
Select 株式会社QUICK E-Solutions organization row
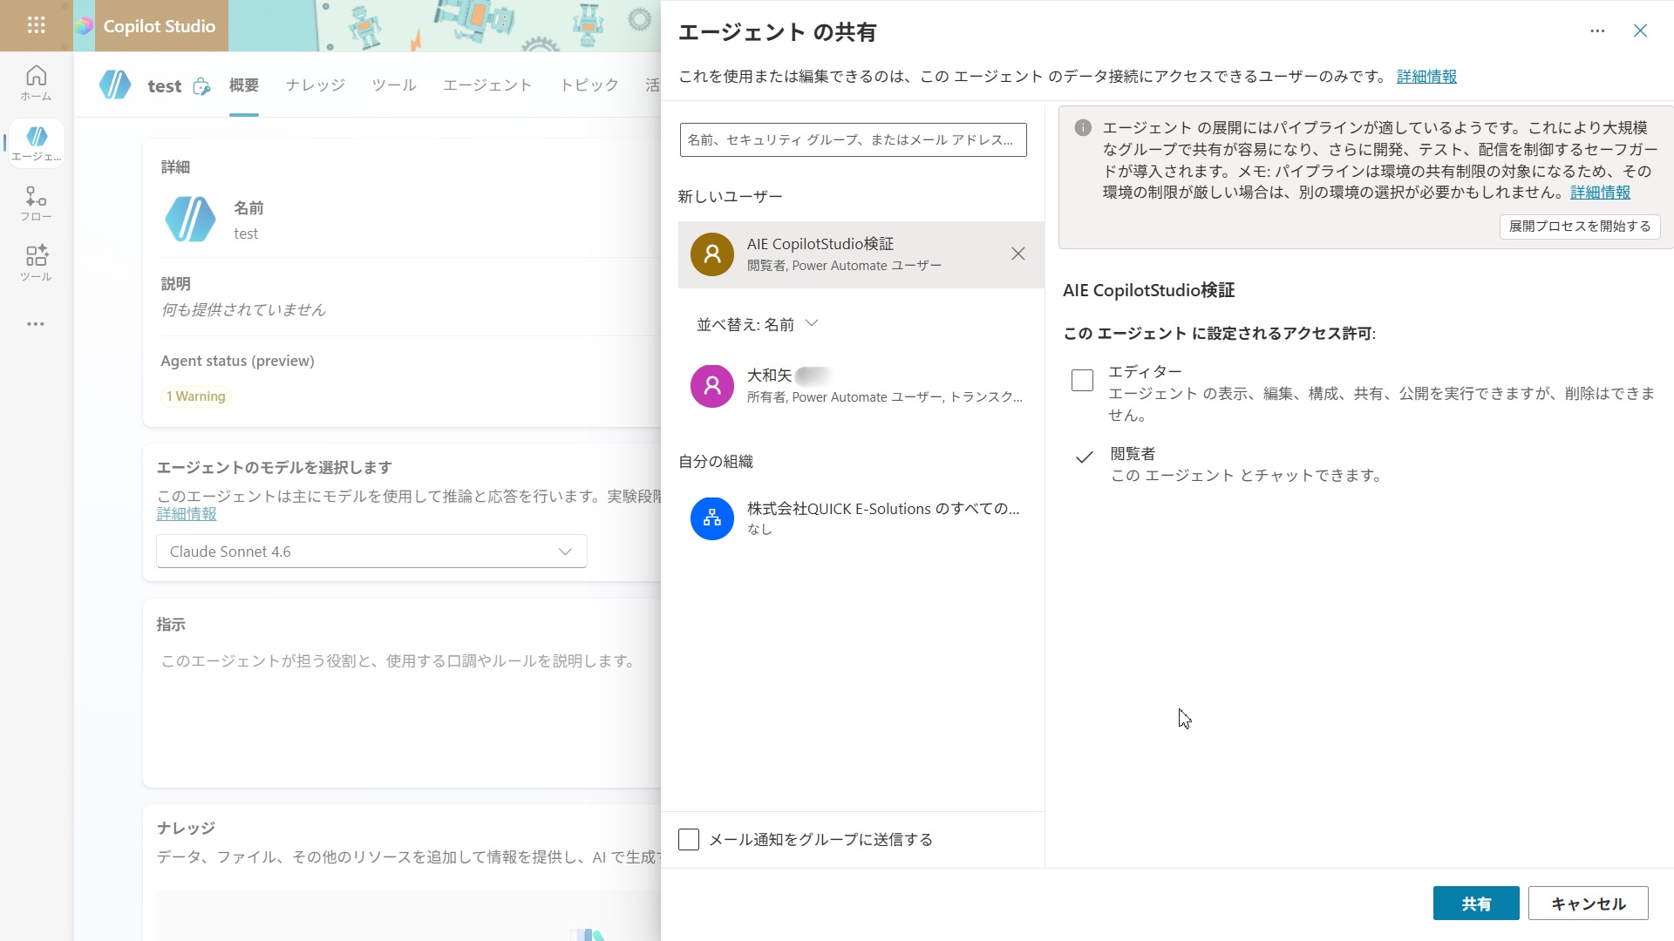tap(861, 518)
